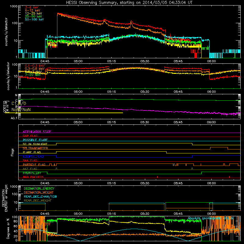Select the Flags vertical axis title
Image resolution: width=244 pixels, height=244 pixels.
coord(13,152)
